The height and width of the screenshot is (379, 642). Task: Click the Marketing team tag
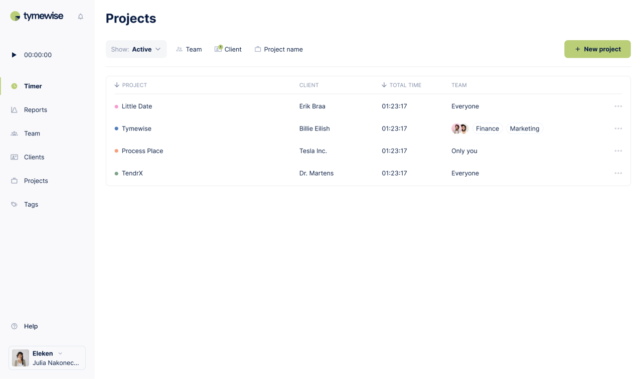coord(525,129)
